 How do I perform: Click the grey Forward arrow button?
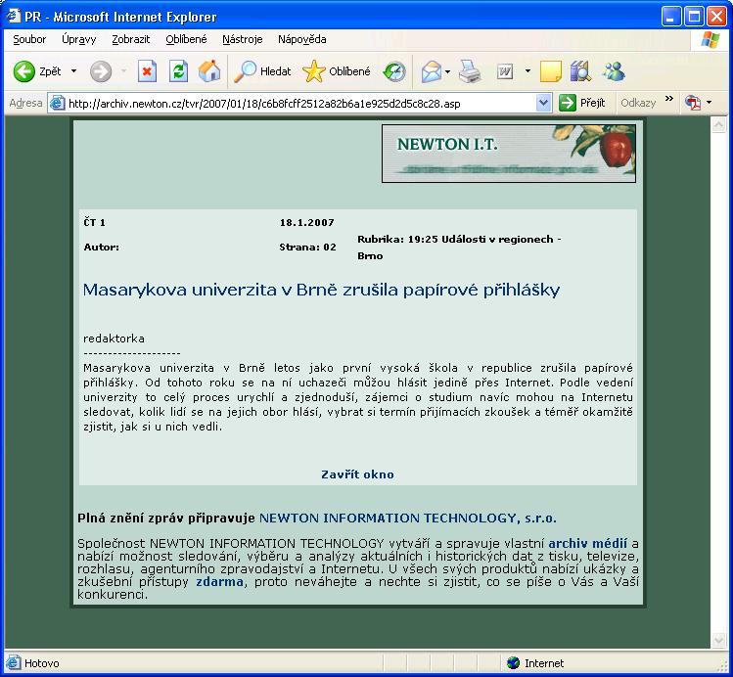[x=101, y=71]
